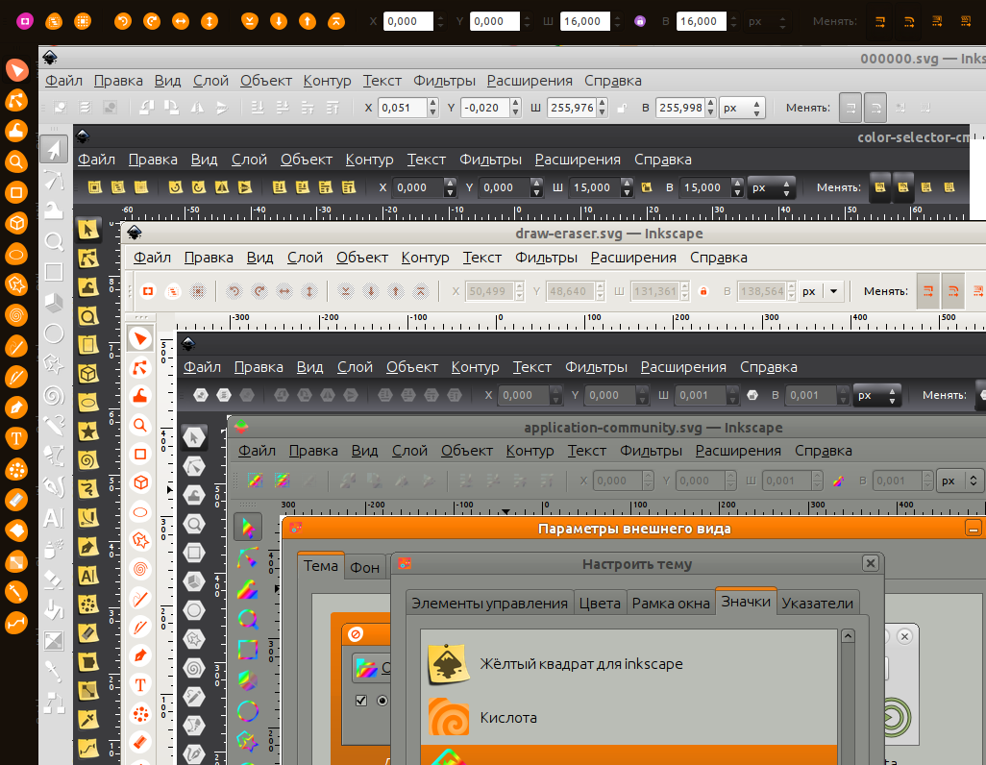Viewport: 986px width, 765px height.
Task: Toggle yellow lock icon in color-selector toolbar
Action: (x=647, y=187)
